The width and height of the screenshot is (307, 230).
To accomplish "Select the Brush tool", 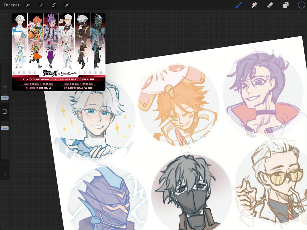I will [x=238, y=5].
